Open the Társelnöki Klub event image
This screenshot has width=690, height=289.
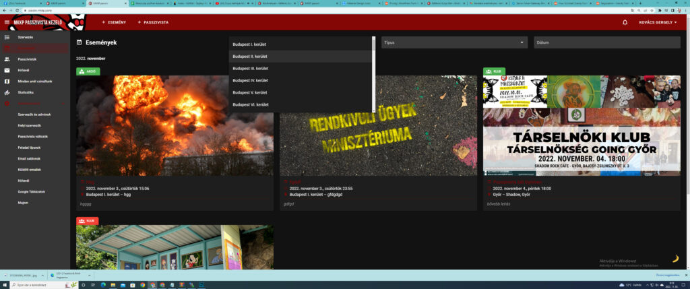581,126
